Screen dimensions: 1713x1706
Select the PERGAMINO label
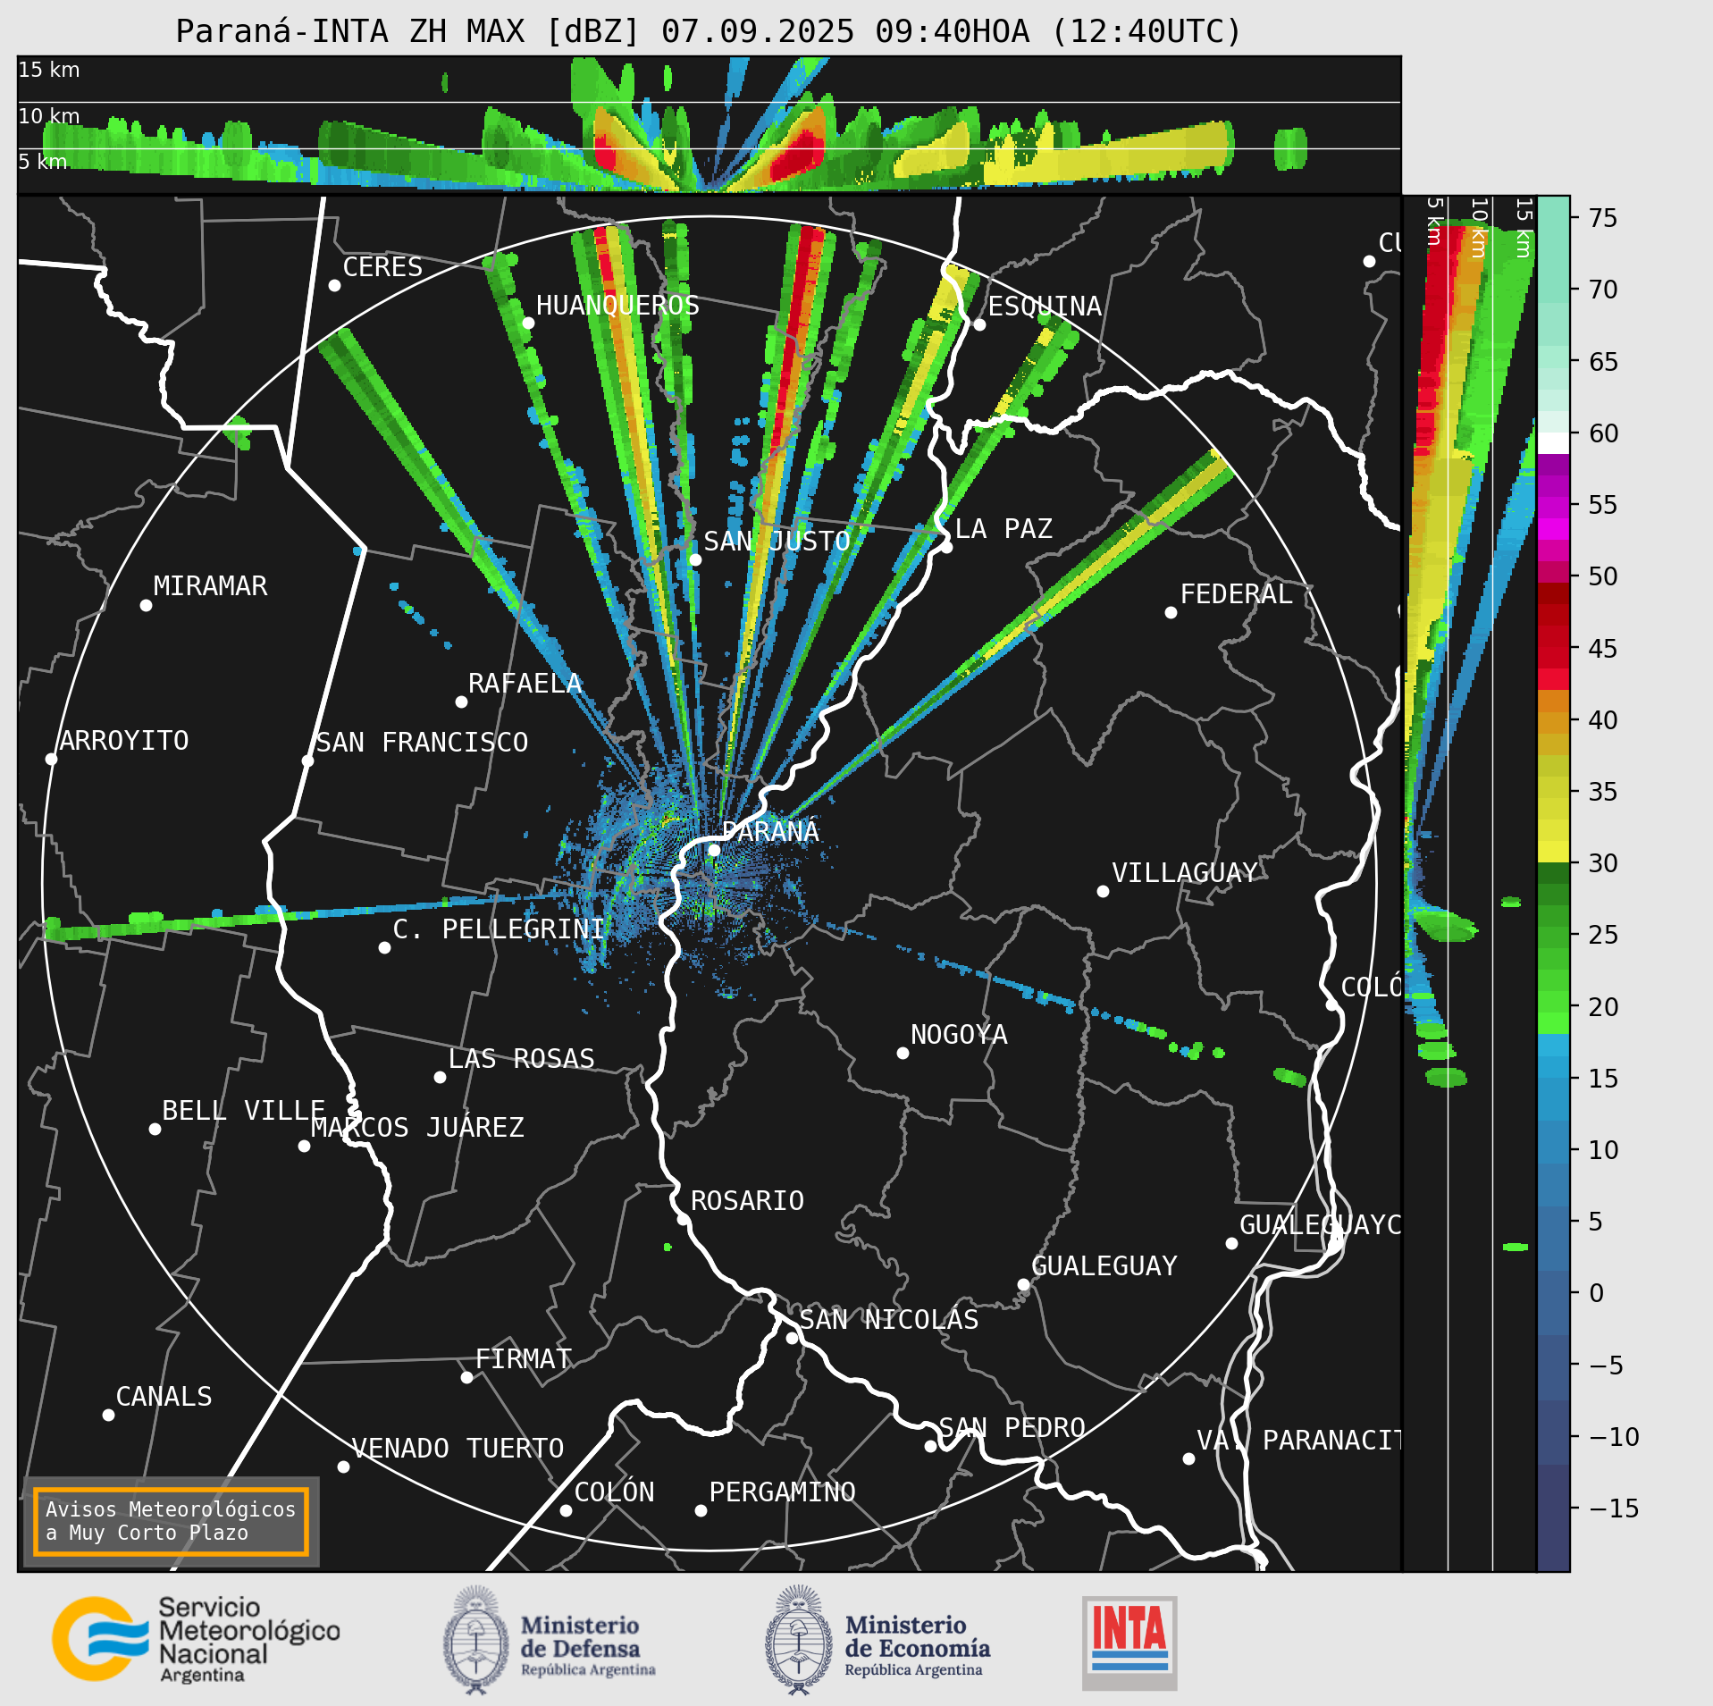[x=782, y=1492]
